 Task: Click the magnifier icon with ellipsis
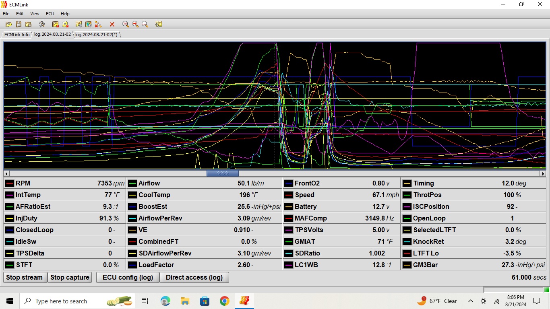pos(145,24)
